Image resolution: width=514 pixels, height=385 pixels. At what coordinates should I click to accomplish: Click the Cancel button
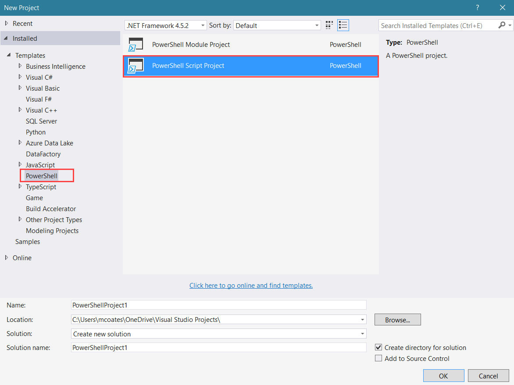pos(489,376)
